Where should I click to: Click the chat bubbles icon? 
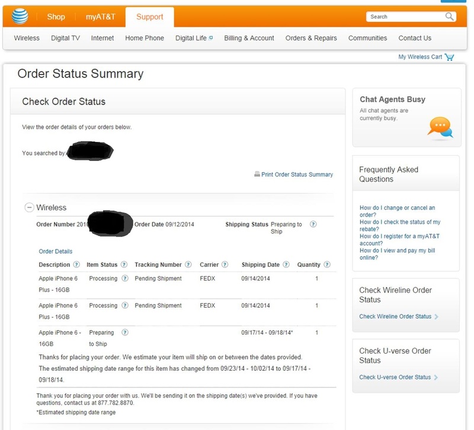click(x=440, y=128)
